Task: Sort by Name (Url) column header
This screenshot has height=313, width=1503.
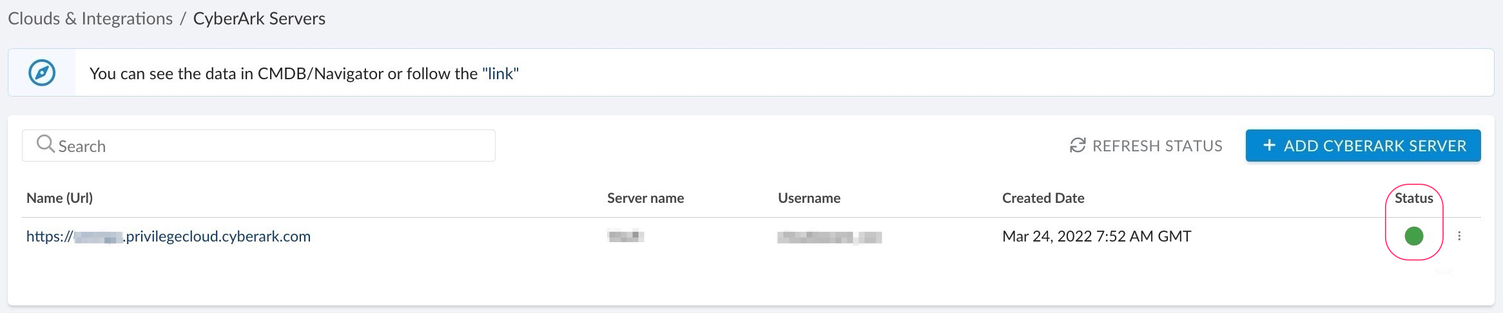Action: coord(59,198)
